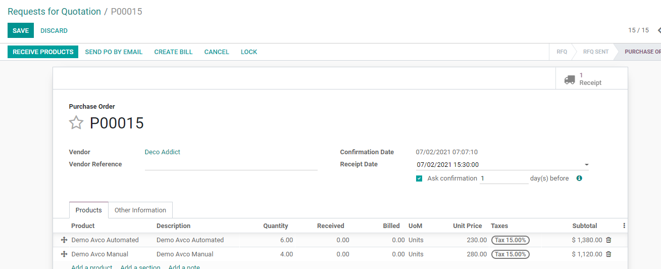Click the Receive Products button
661x269 pixels.
(43, 52)
